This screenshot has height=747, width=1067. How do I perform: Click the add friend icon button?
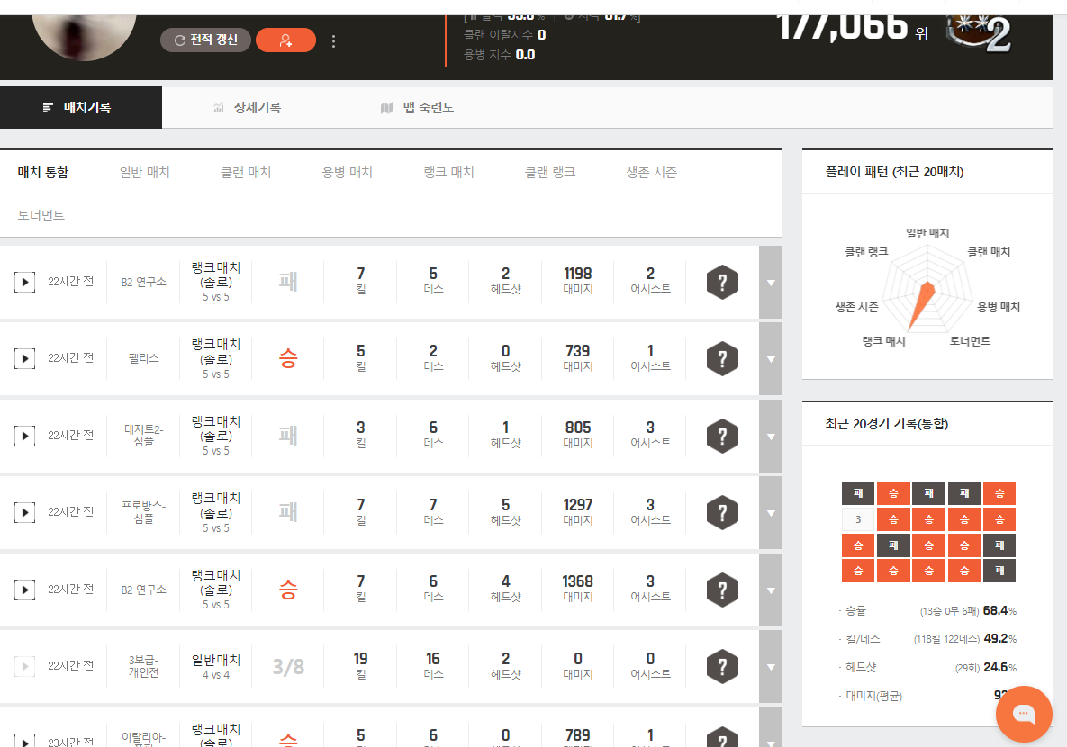coord(285,40)
